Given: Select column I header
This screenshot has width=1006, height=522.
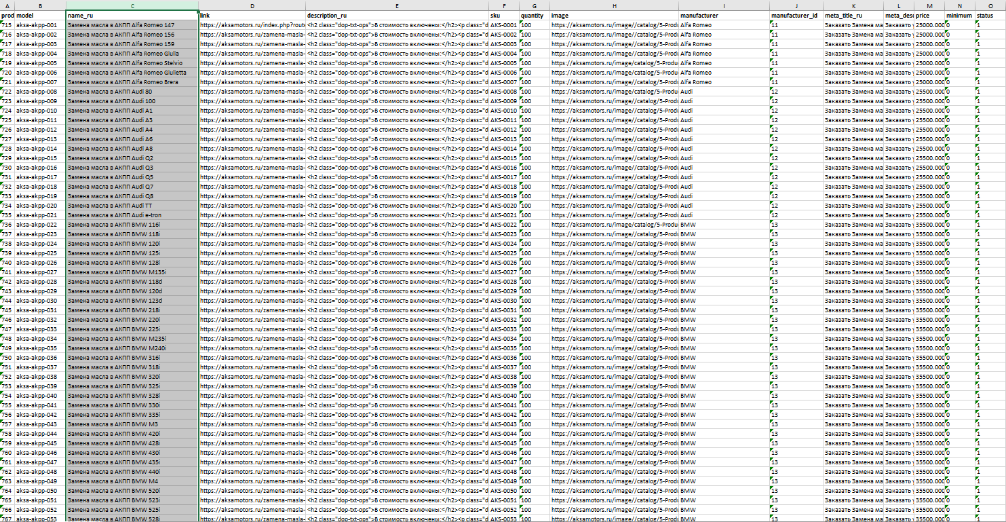Looking at the screenshot, I should point(724,5).
